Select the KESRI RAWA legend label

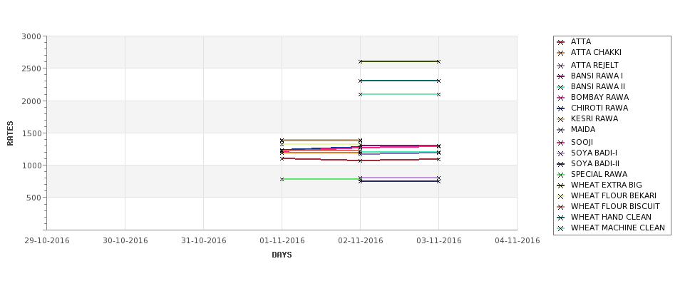click(594, 119)
